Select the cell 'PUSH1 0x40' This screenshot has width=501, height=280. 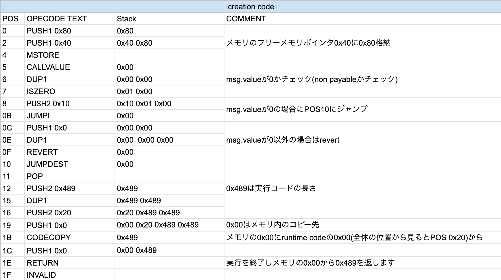pyautogui.click(x=70, y=43)
